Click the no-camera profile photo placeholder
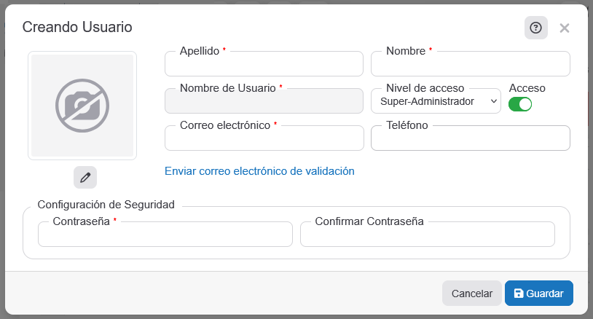This screenshot has height=319, width=593. click(x=82, y=106)
